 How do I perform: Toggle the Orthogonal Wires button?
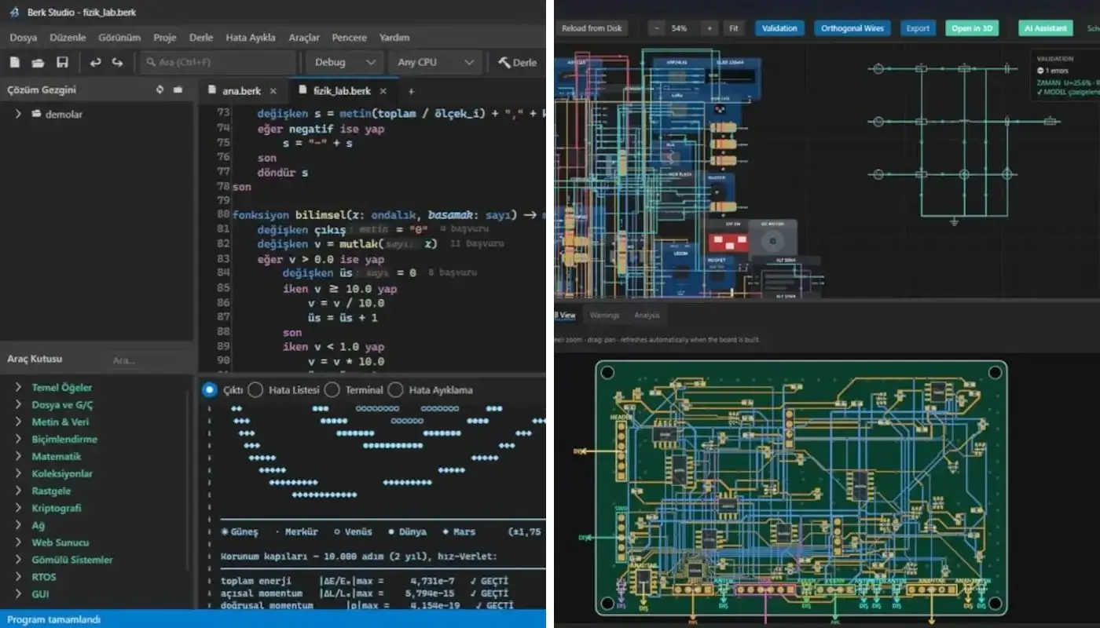[852, 28]
